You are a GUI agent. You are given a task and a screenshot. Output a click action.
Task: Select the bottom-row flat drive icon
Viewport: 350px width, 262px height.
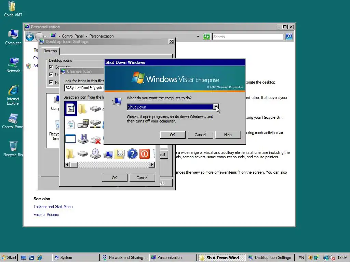tap(83, 154)
